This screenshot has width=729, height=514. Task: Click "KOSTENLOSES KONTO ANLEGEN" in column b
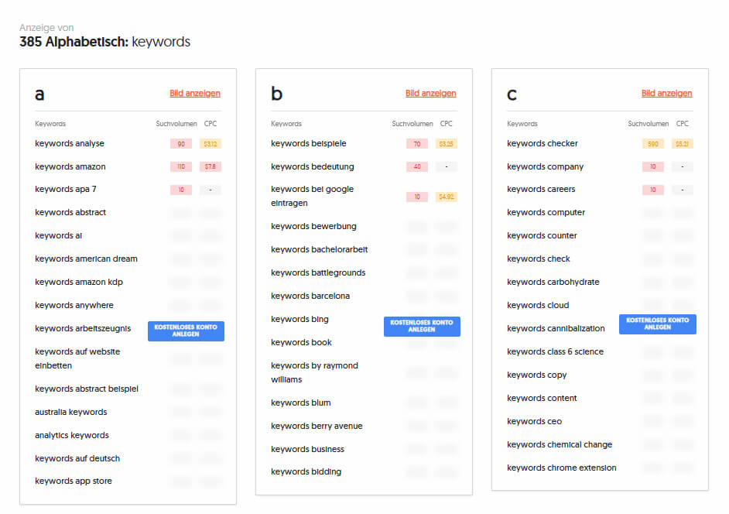pyautogui.click(x=422, y=326)
